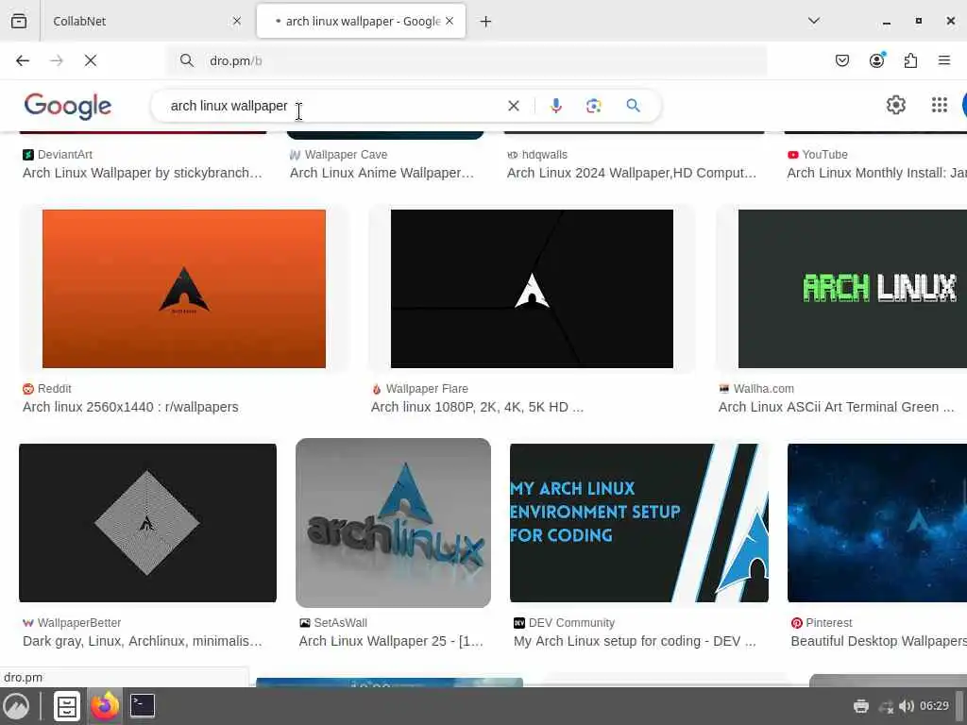Image resolution: width=967 pixels, height=725 pixels.
Task: Clear the Google search query
Action: click(514, 106)
